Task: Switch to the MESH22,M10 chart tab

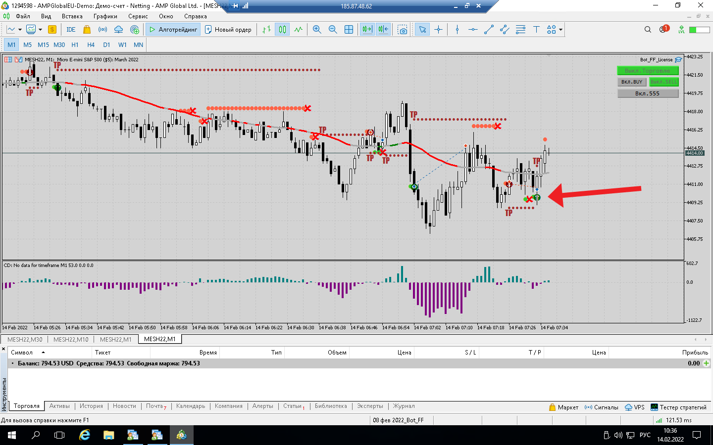Action: (71, 339)
